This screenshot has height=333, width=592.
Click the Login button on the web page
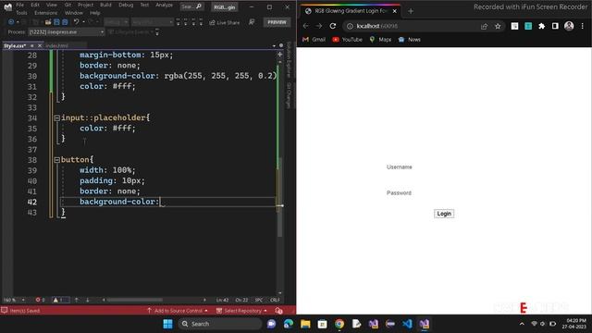pyautogui.click(x=444, y=214)
